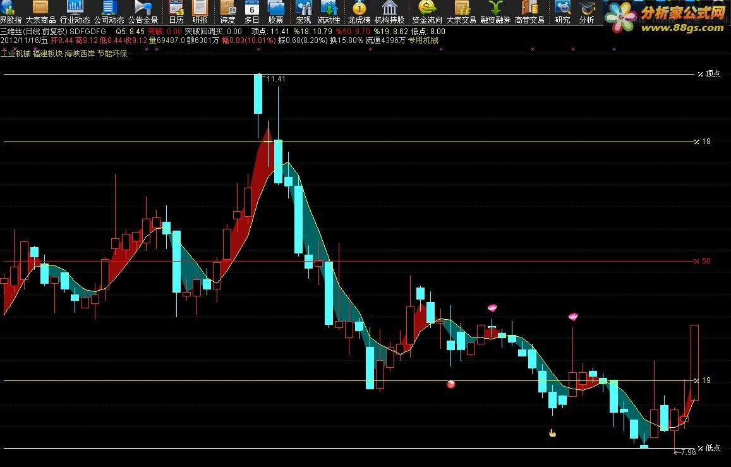Screen dimensions: 731x467
Task: Click the 19 percent line label
Action: point(703,380)
